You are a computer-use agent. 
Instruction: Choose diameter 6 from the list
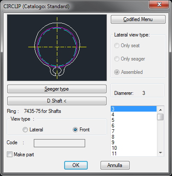point(133,126)
